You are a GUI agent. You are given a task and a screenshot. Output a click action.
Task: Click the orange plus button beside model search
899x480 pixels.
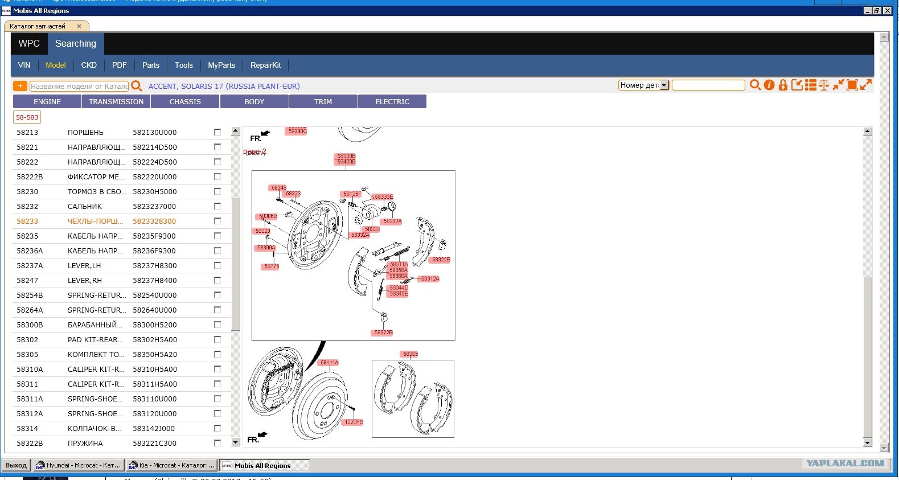coord(20,86)
